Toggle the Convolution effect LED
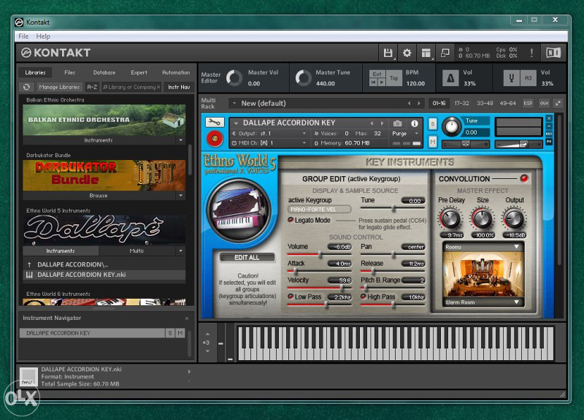 524,178
